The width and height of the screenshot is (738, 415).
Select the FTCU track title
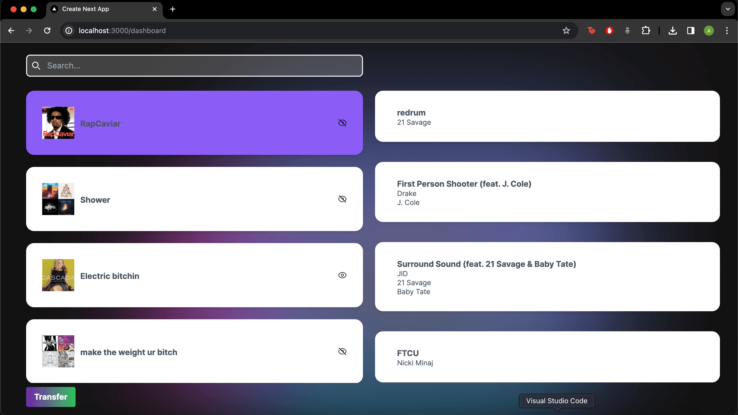pyautogui.click(x=408, y=353)
